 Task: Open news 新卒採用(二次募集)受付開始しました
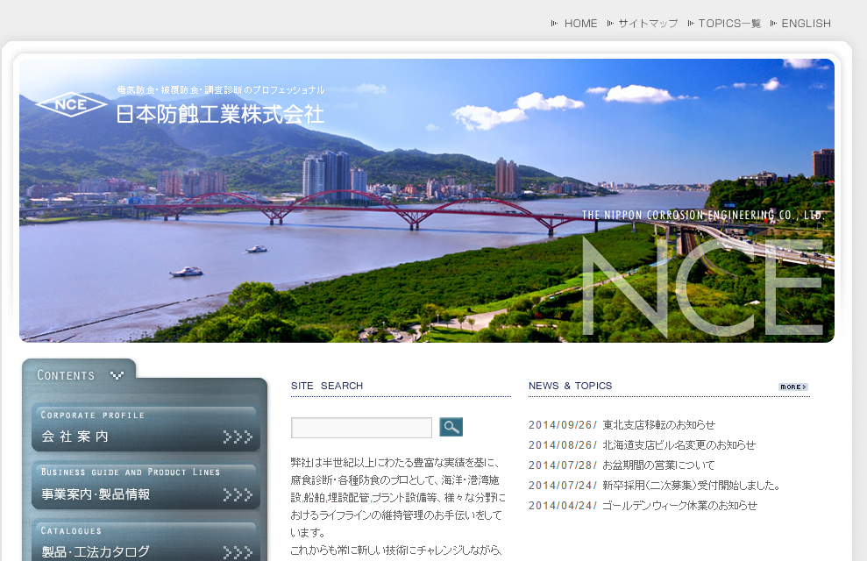[x=691, y=486]
